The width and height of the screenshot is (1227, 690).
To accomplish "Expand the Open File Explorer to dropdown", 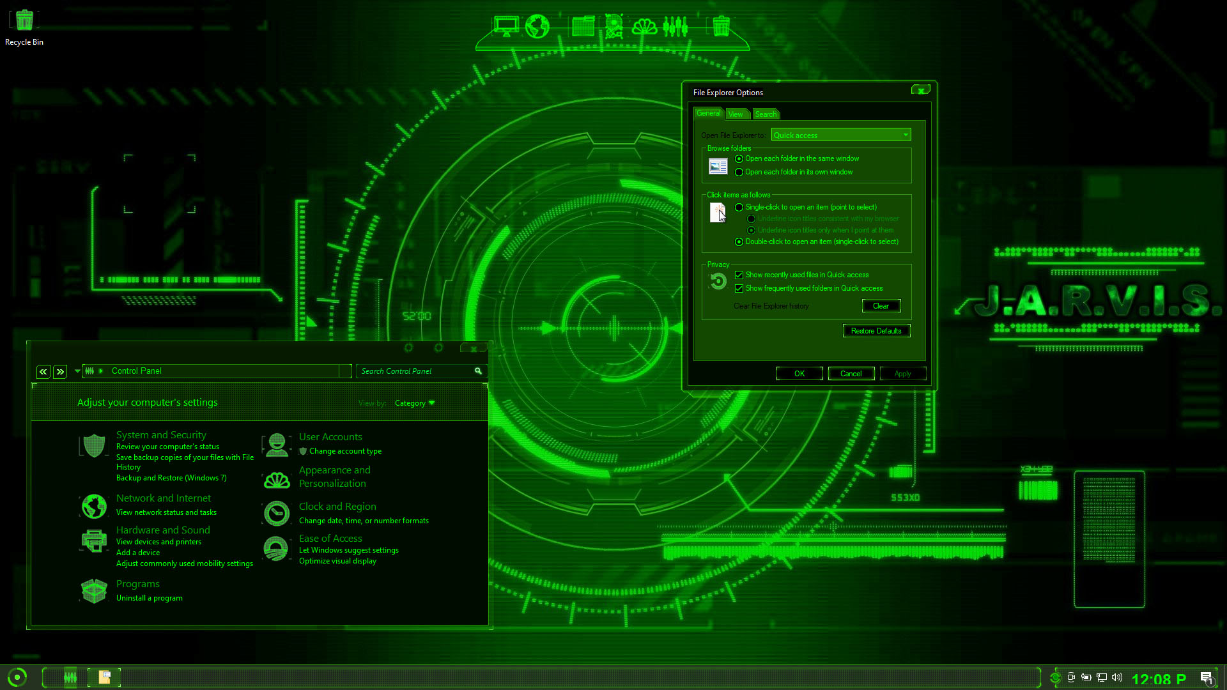I will 906,135.
